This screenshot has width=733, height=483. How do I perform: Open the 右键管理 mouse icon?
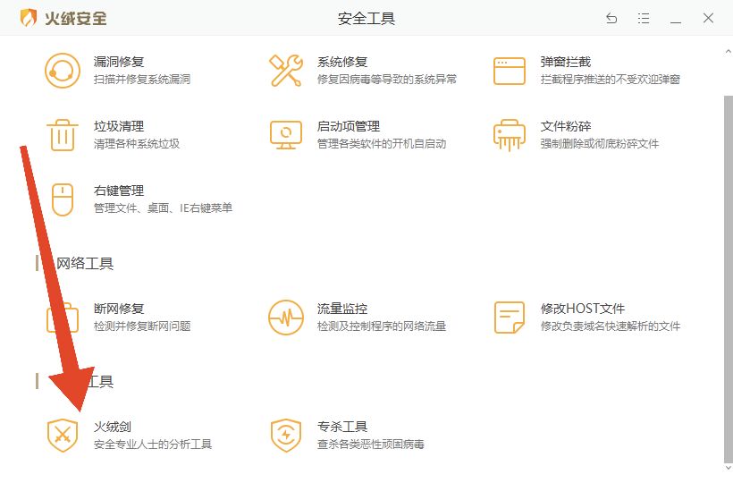[63, 199]
